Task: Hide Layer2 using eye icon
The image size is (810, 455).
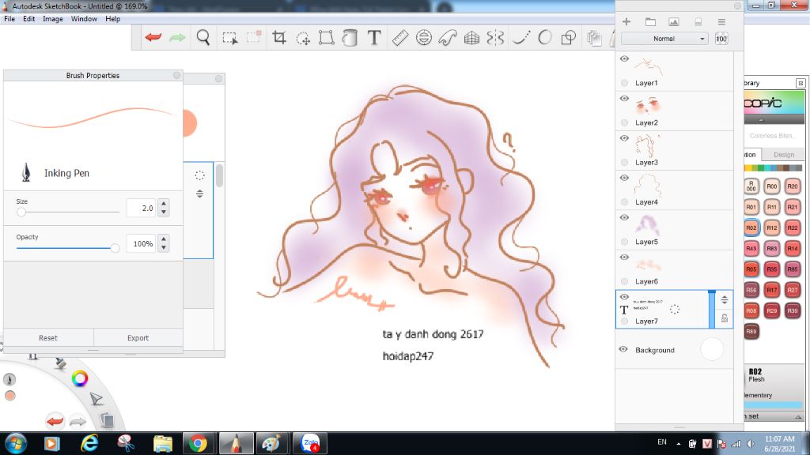Action: (624, 99)
